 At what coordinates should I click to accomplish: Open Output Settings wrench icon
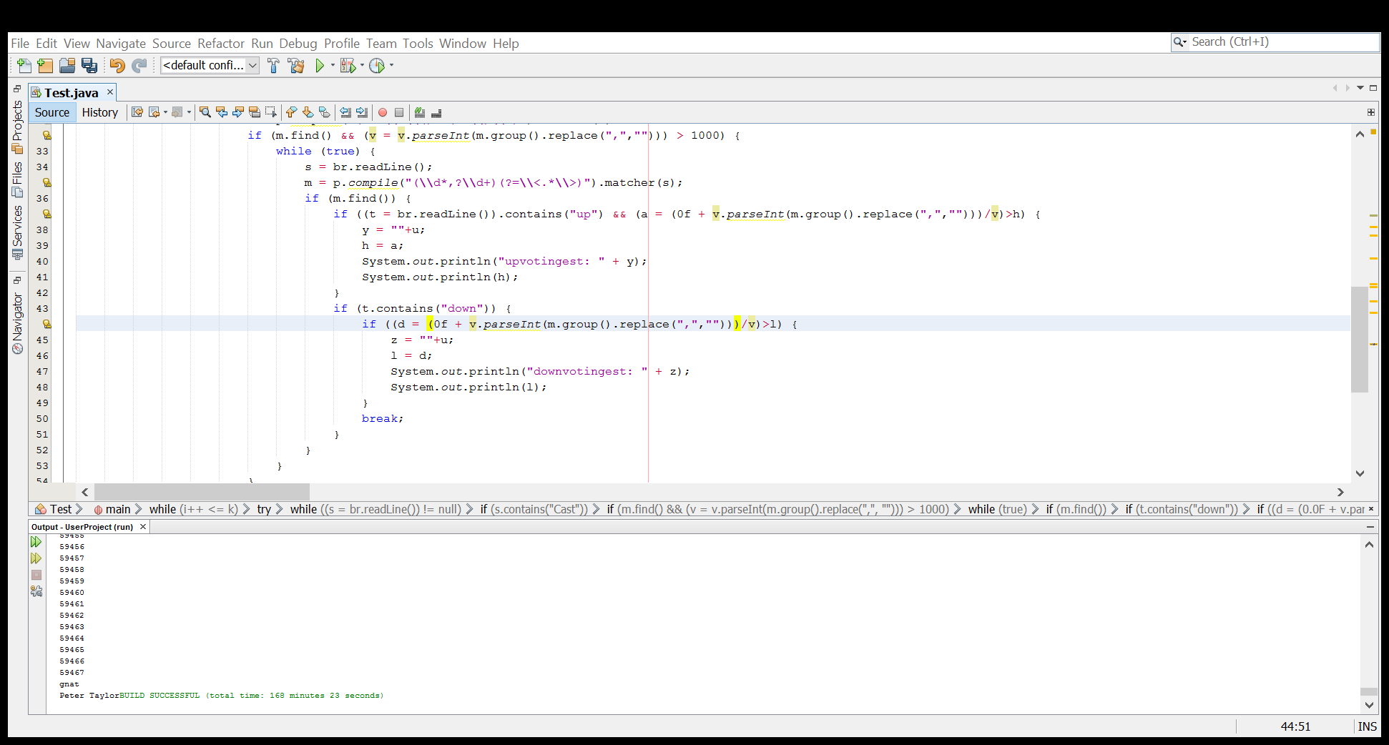click(x=36, y=591)
